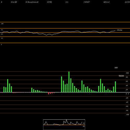Click the value 26 in the mini chart
This screenshot has height=130, width=130.
(84, 126)
